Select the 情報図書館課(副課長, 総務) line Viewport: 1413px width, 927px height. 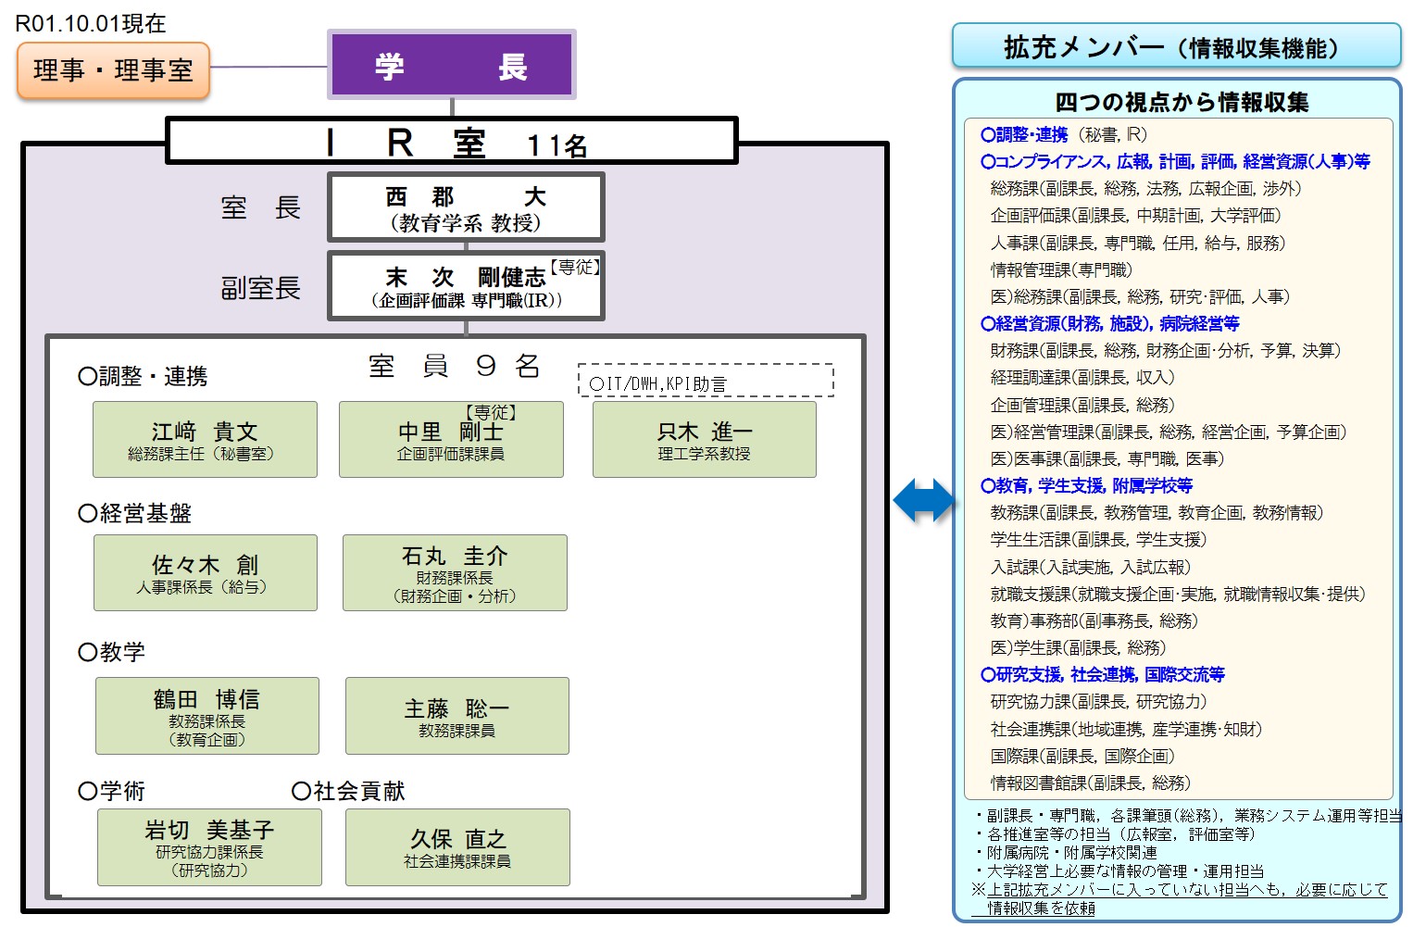coord(1090,783)
